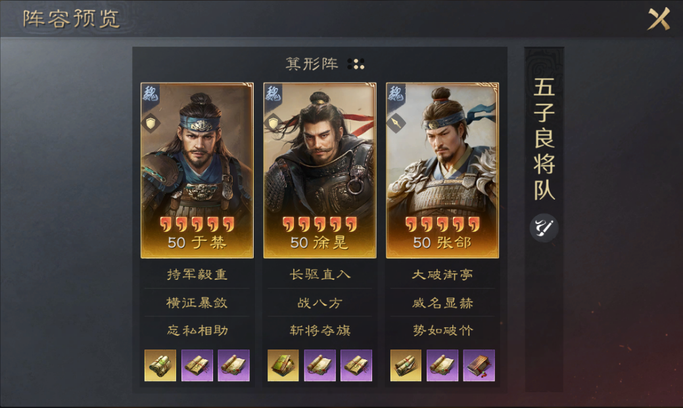Open the 于禁 general card
This screenshot has height=408, width=683.
[197, 170]
